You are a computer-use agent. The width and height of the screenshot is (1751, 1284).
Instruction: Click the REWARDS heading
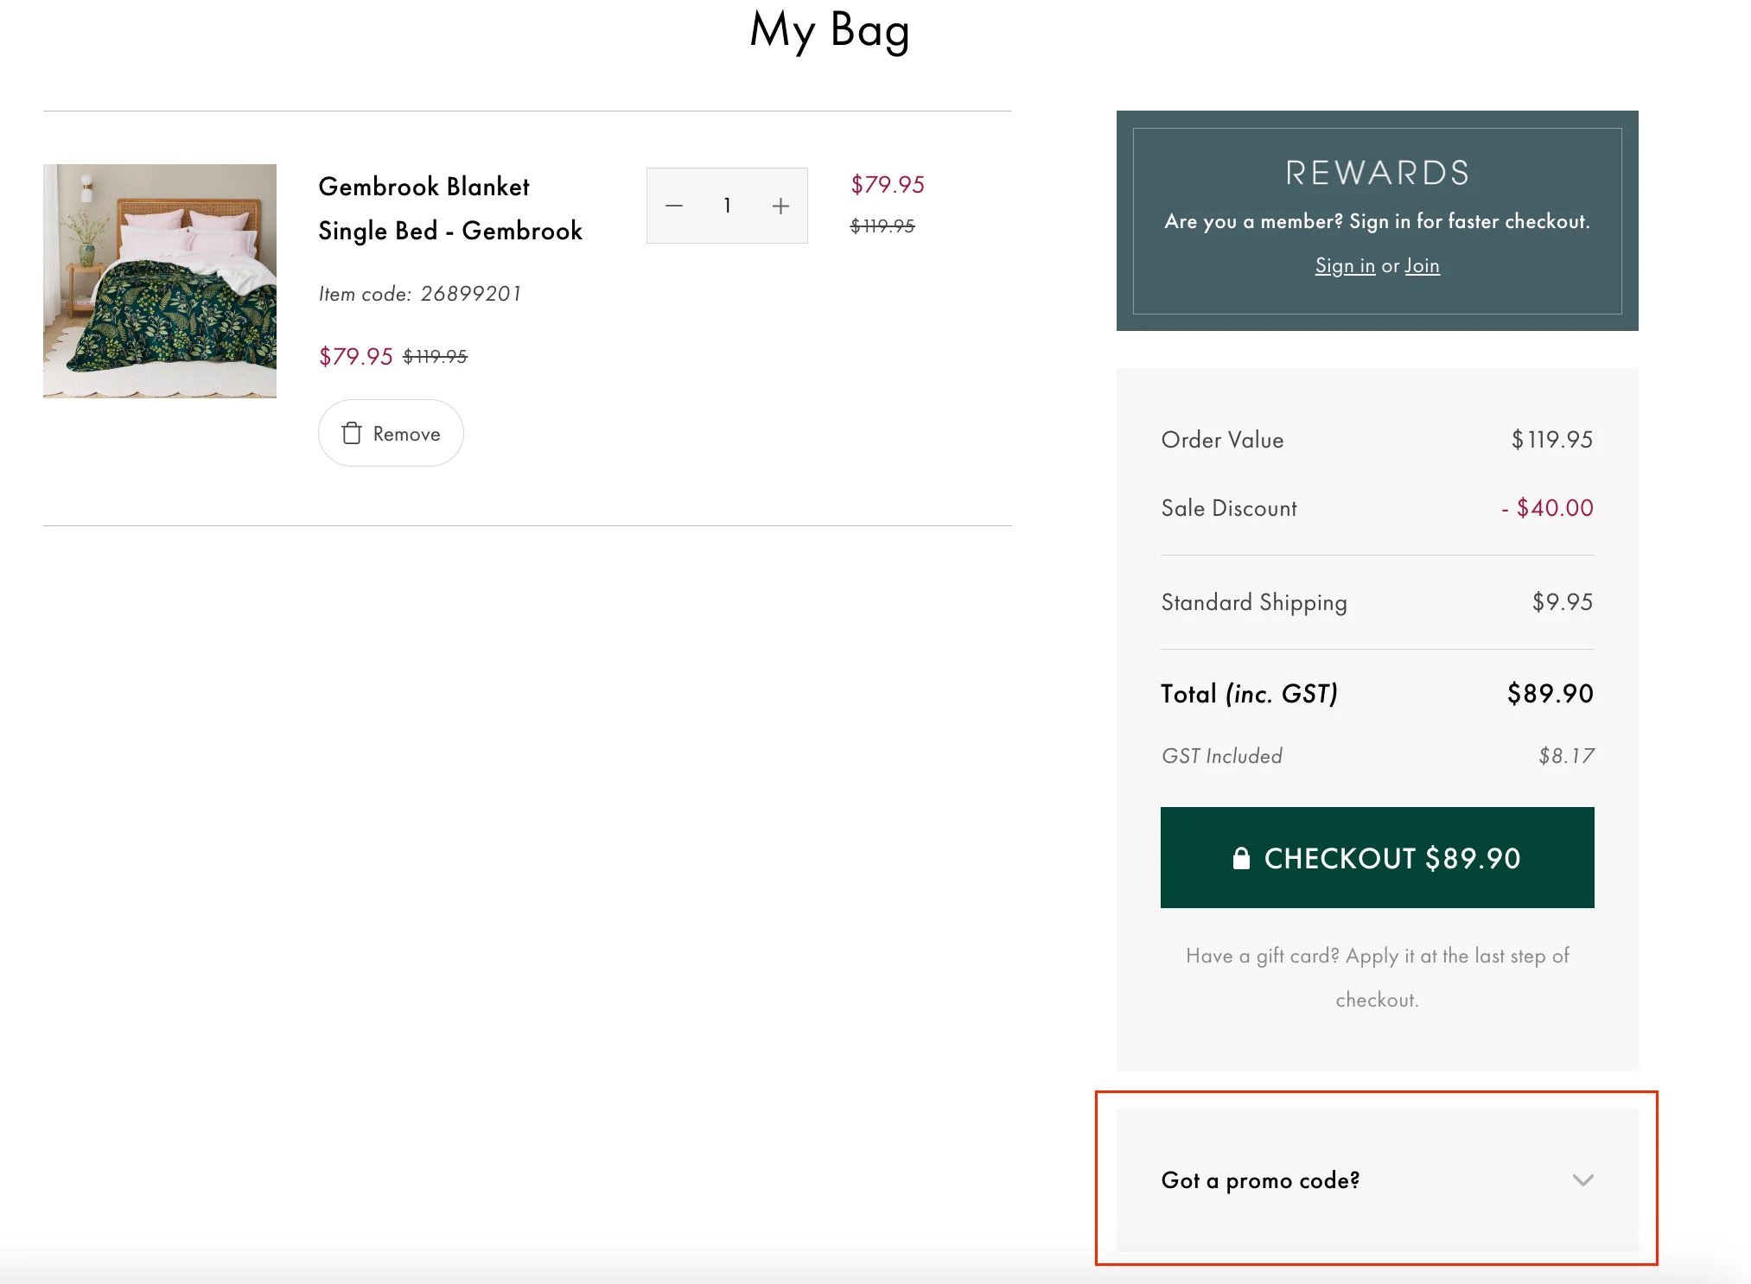(1378, 173)
